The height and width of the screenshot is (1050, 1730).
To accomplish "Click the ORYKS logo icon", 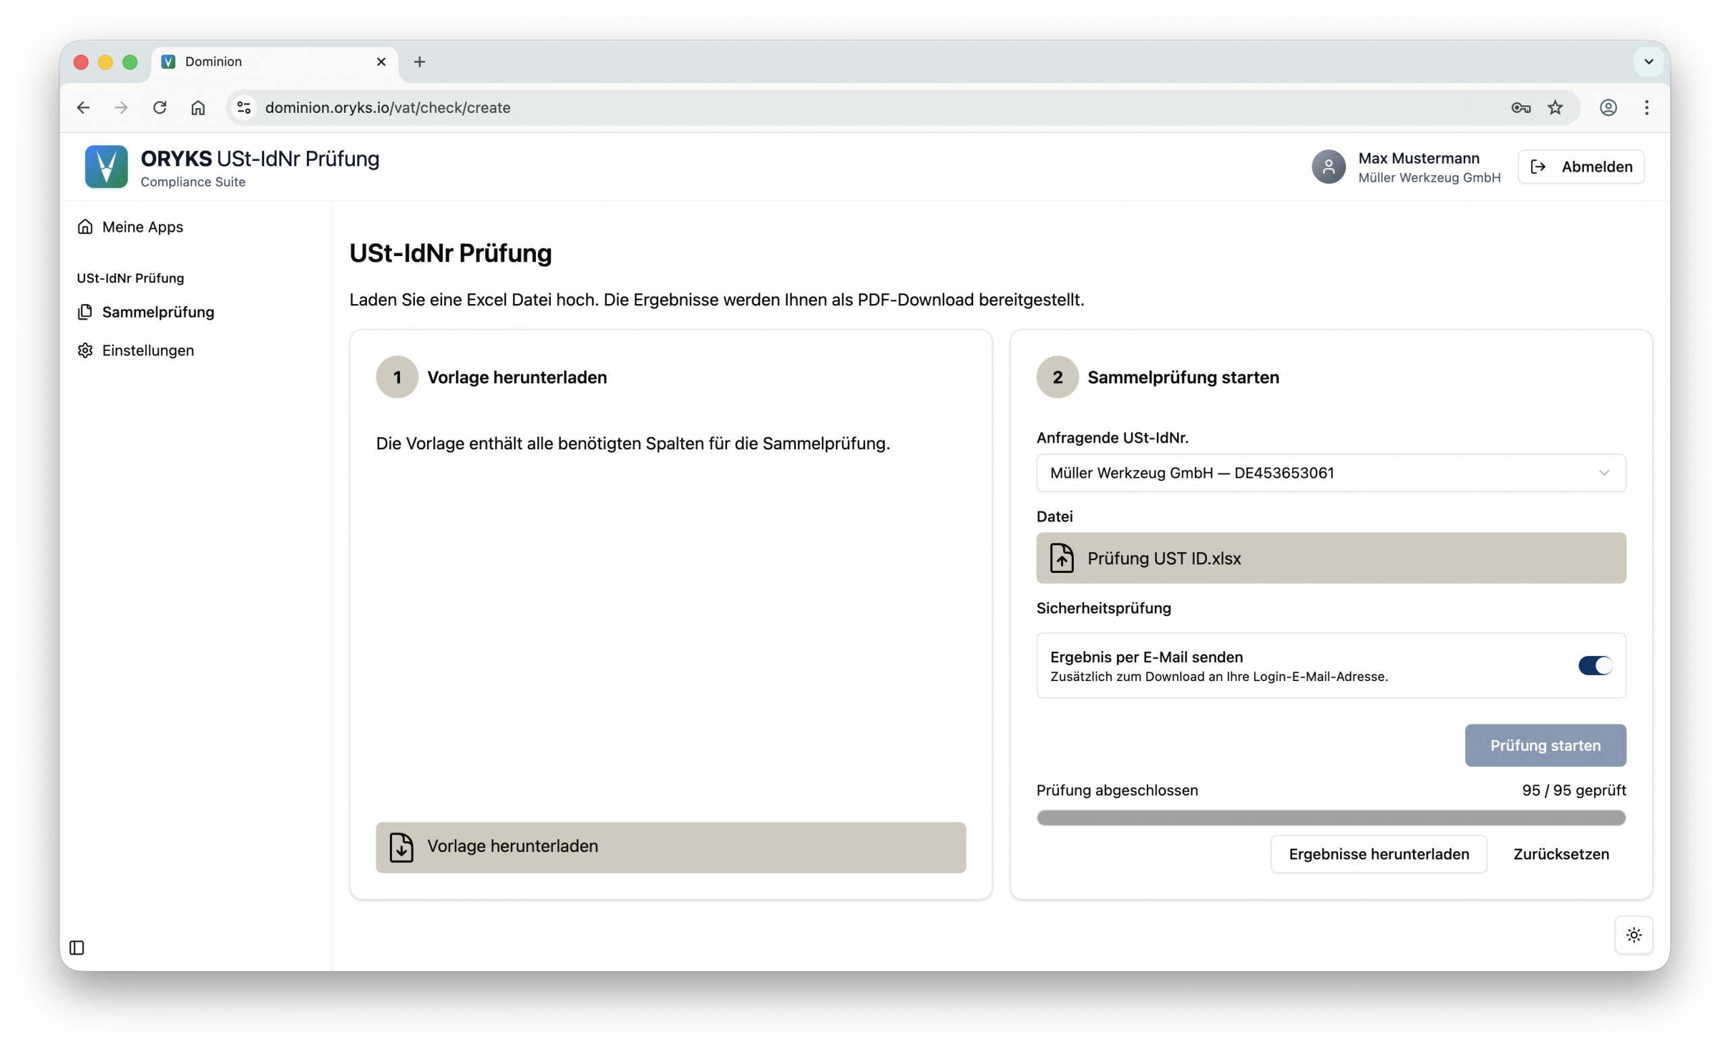I will point(106,166).
